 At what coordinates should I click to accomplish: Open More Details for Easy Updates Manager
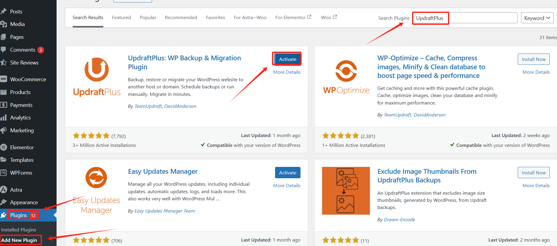tap(286, 185)
